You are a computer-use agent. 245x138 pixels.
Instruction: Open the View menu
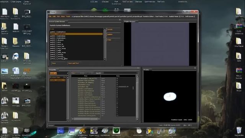[x=63, y=16]
